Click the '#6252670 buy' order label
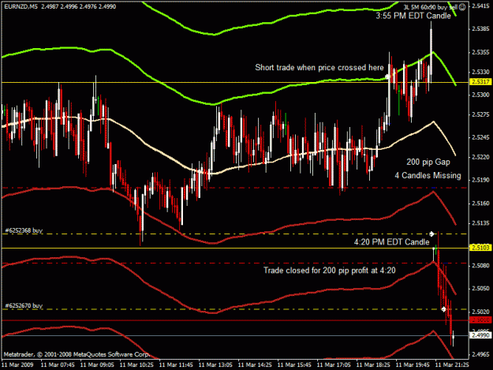Image resolution: width=493 pixels, height=370 pixels. 24,305
